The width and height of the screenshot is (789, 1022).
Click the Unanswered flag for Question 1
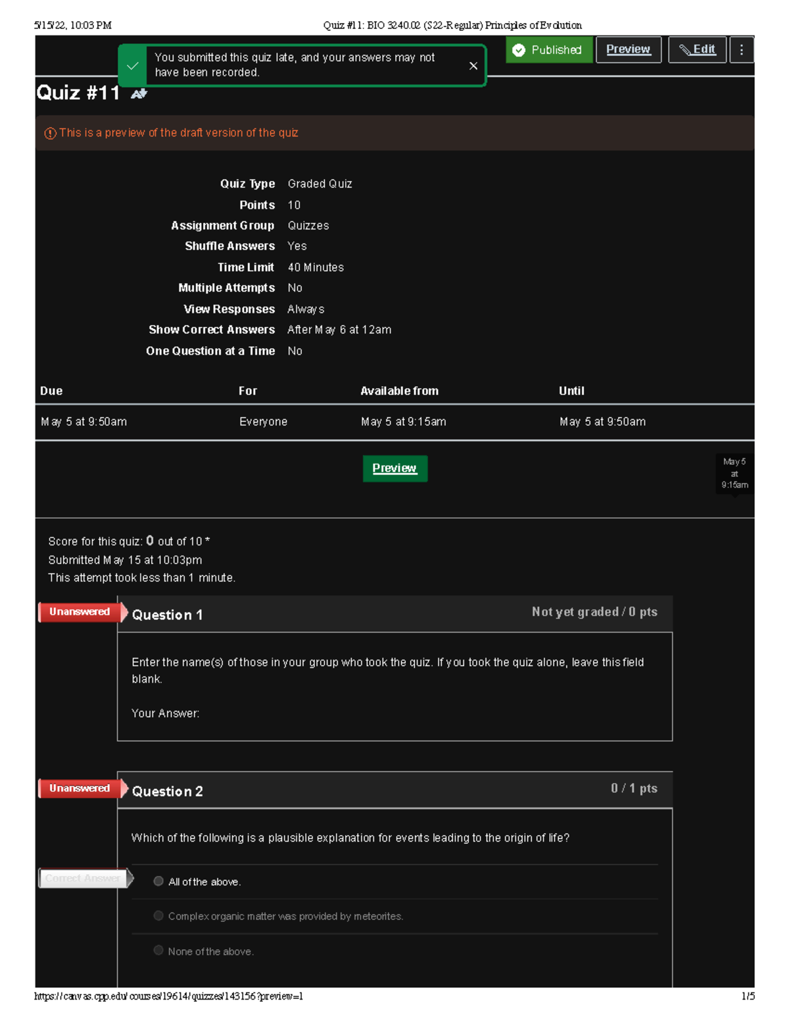(x=80, y=612)
